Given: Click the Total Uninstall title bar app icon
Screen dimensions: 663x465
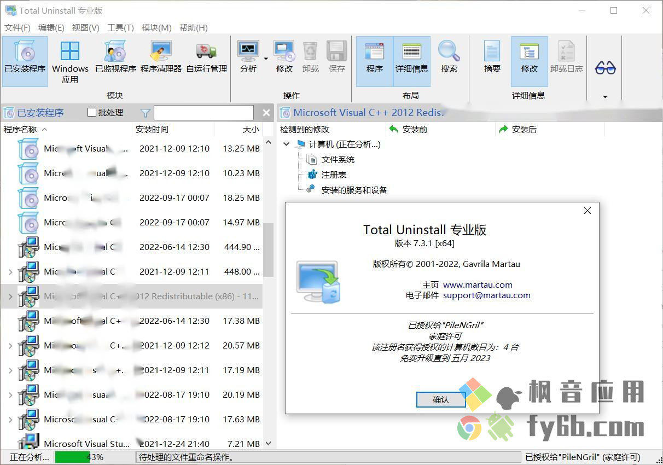Looking at the screenshot, I should point(10,10).
